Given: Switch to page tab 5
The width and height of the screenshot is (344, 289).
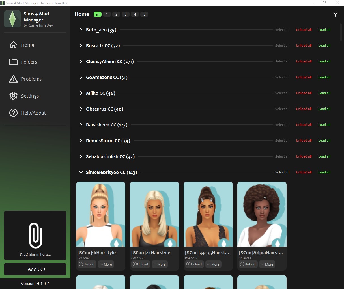Looking at the screenshot, I should pos(144,14).
